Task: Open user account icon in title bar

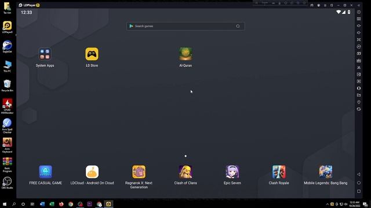Action: coord(318,5)
